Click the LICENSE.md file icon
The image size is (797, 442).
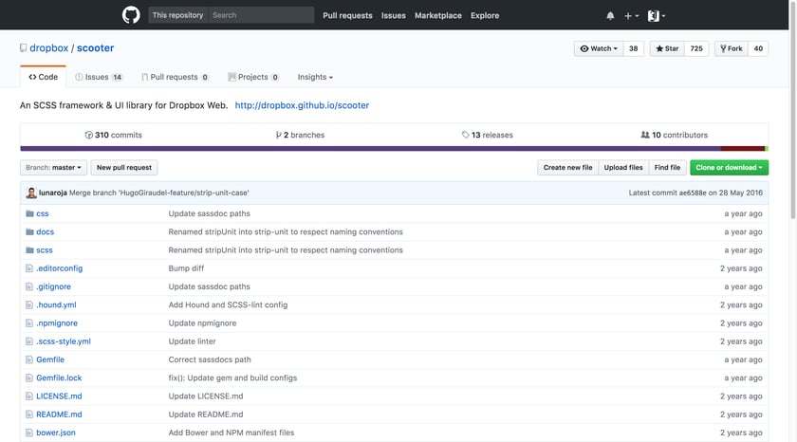coord(29,396)
